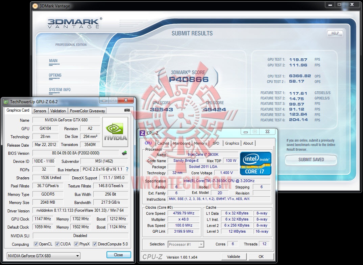Click the GPU Name field NVIDIA GeForce GTX 680
The image size is (363, 265).
click(66, 120)
